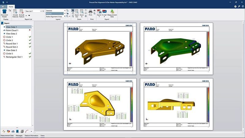
Task: Switch to the Messages tab
Action: coord(19,136)
